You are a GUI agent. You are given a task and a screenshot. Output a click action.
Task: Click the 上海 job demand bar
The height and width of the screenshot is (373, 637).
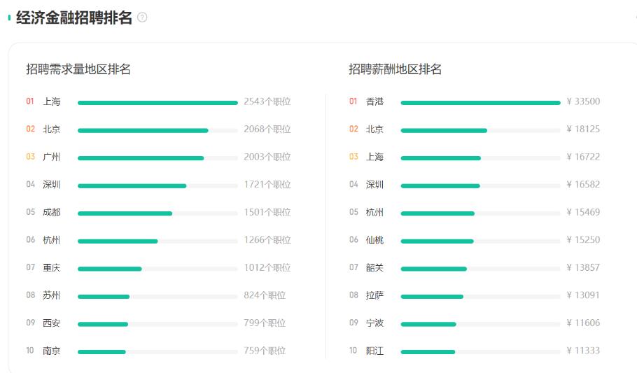click(x=157, y=102)
